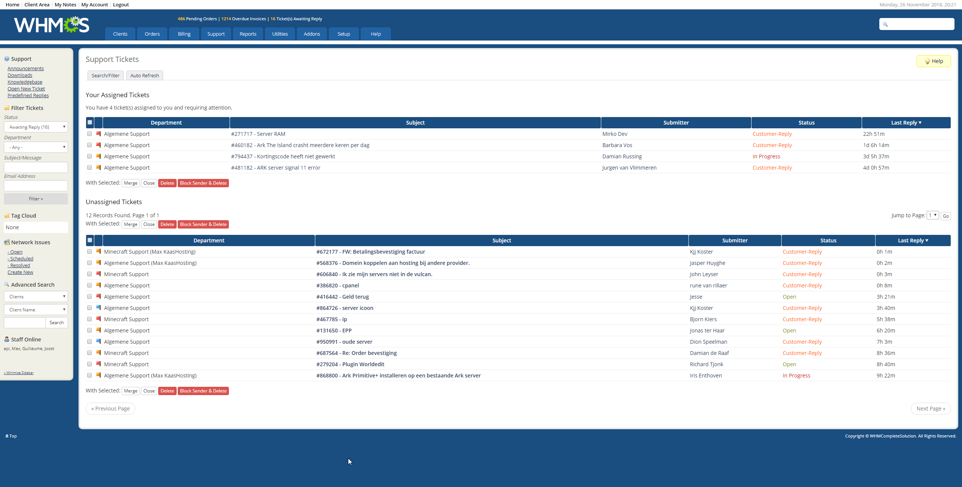Screen dimensions: 962x487
Task: Check the box for ticket #460182
Action: (x=89, y=145)
